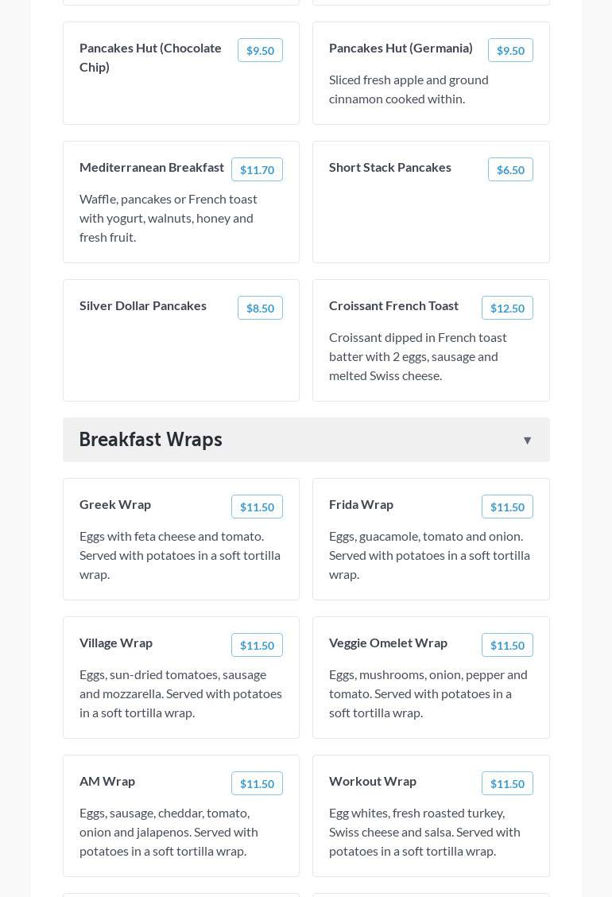The height and width of the screenshot is (897, 612).
Task: Open Croissant French Toast item
Action: point(393,305)
